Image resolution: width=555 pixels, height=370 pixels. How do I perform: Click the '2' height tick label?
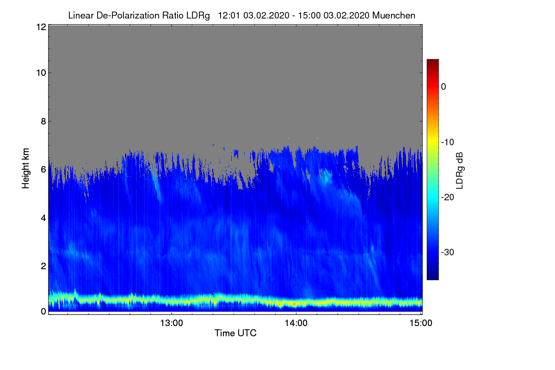43,266
